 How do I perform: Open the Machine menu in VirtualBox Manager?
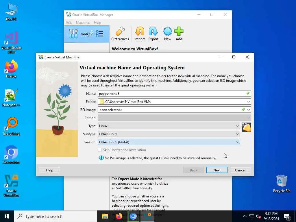click(83, 23)
